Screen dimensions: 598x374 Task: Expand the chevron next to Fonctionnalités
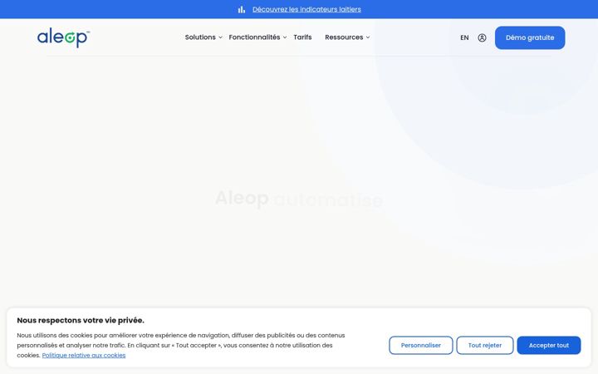[x=285, y=37]
